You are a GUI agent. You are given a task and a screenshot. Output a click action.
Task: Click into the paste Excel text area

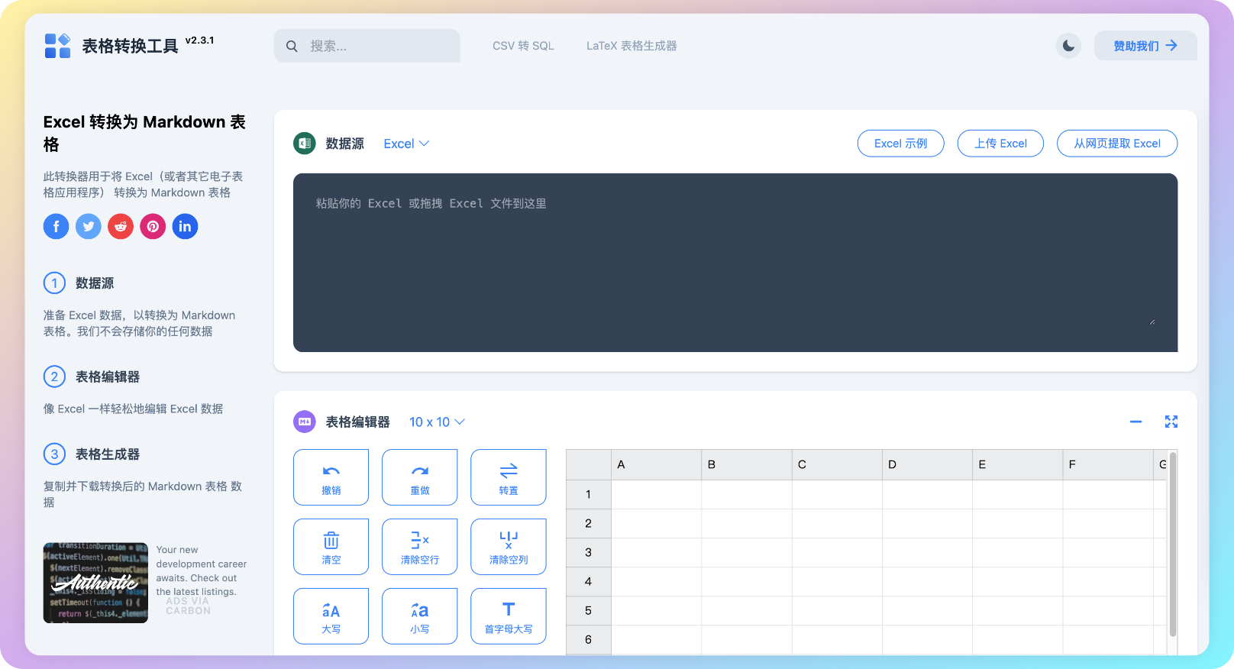pyautogui.click(x=735, y=263)
